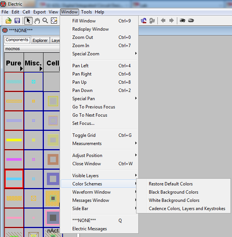The width and height of the screenshot is (232, 237).
Task: Open the mocmos technology dropdown
Action: tap(32, 49)
